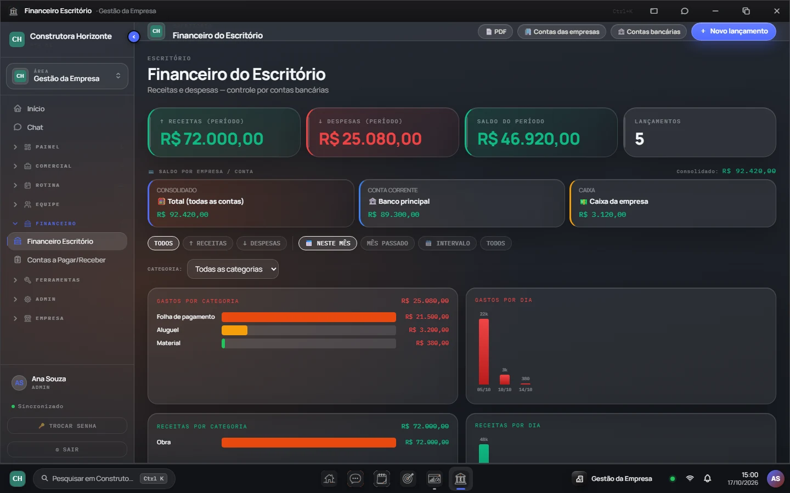This screenshot has height=493, width=790.
Task: Open the Todas as categorias dropdown
Action: [x=233, y=269]
